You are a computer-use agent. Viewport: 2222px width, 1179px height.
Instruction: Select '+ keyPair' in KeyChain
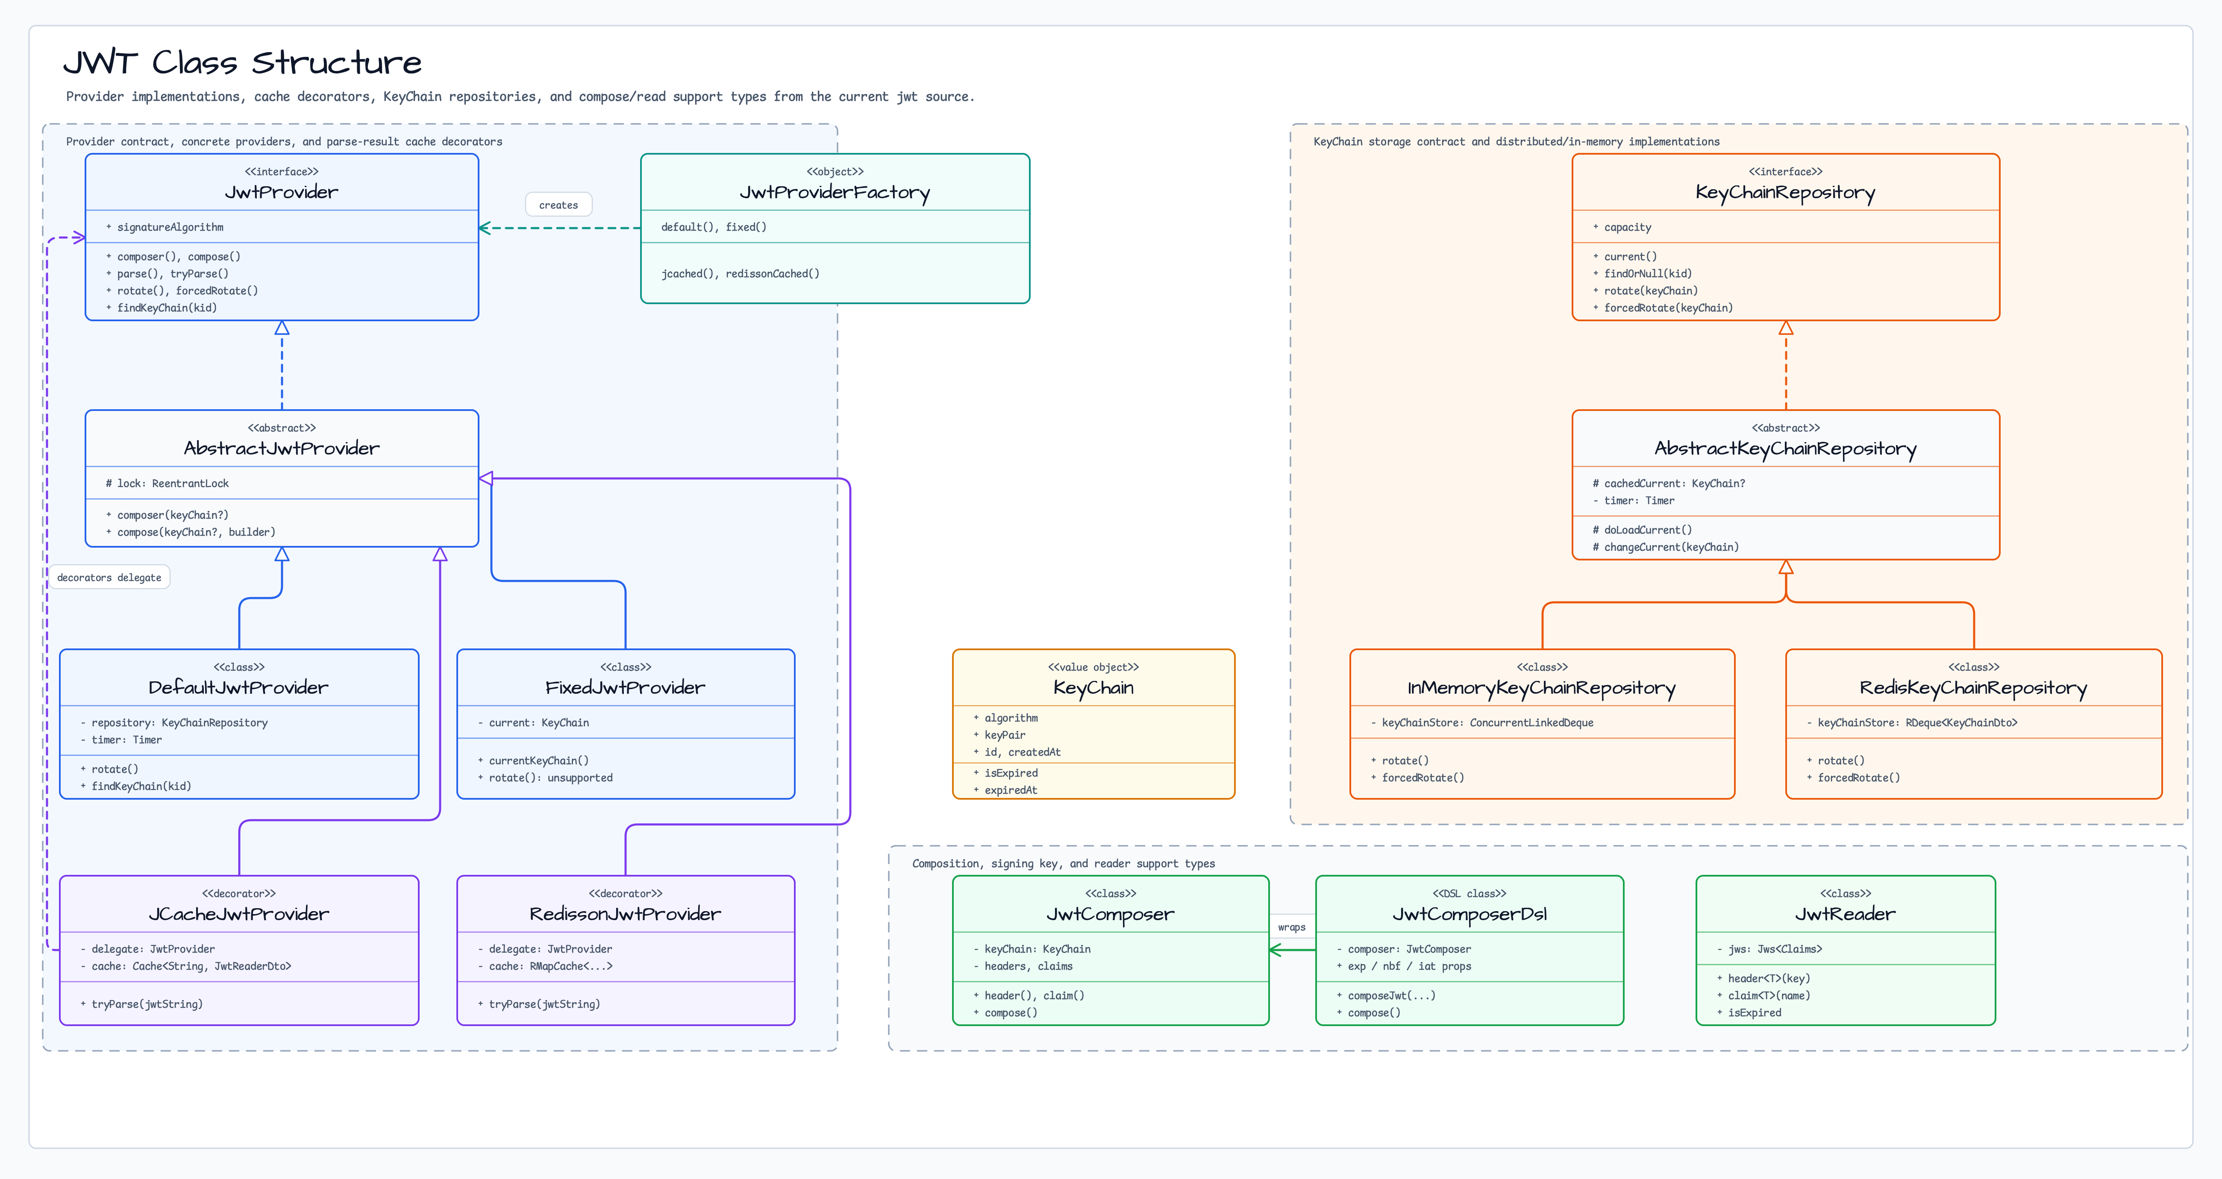[1000, 736]
